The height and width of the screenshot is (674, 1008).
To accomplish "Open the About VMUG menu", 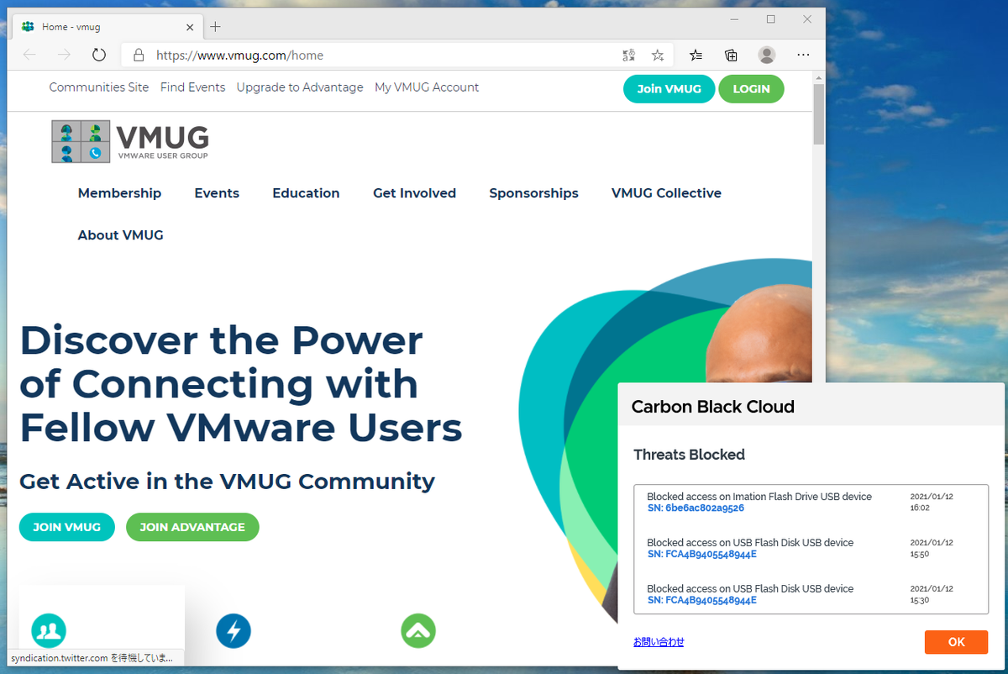I will coord(121,235).
